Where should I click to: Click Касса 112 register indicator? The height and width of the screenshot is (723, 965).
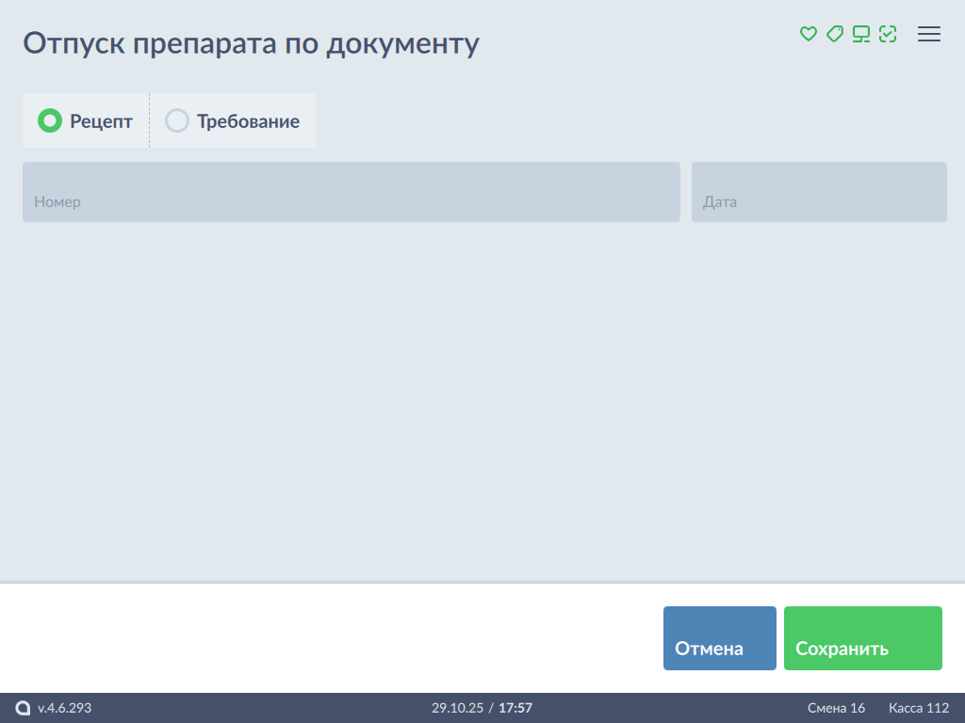(919, 708)
